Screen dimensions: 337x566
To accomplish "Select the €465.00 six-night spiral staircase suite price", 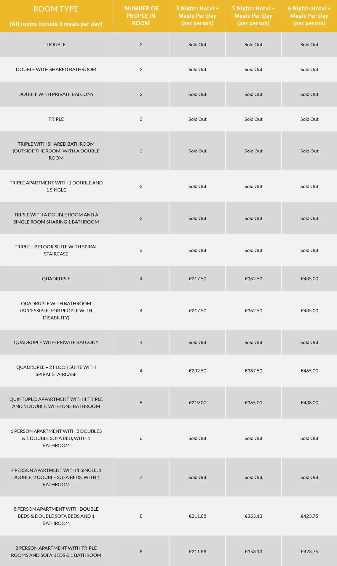I will point(309,371).
